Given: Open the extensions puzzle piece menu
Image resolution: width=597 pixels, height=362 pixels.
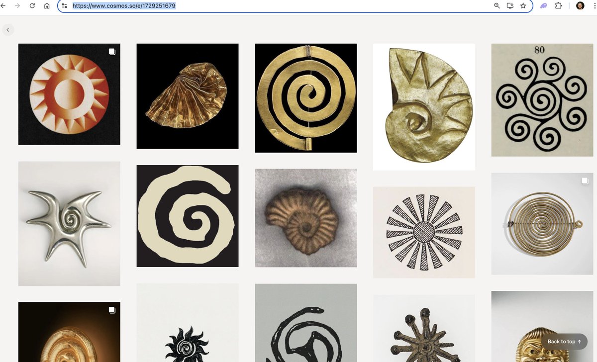Looking at the screenshot, I should click(x=559, y=6).
